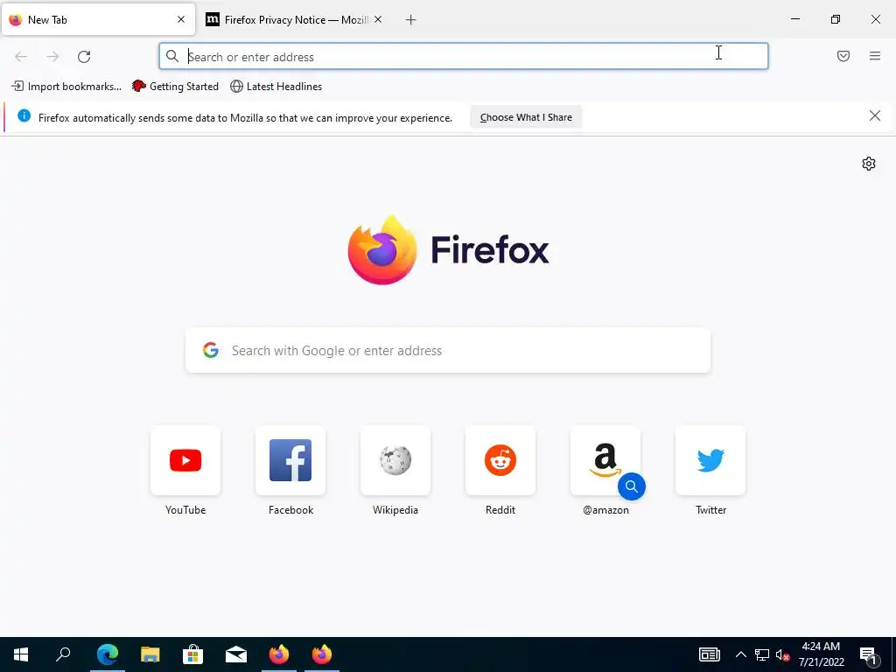Click the Firefox logo
Screen dimensions: 896x672
(448, 249)
